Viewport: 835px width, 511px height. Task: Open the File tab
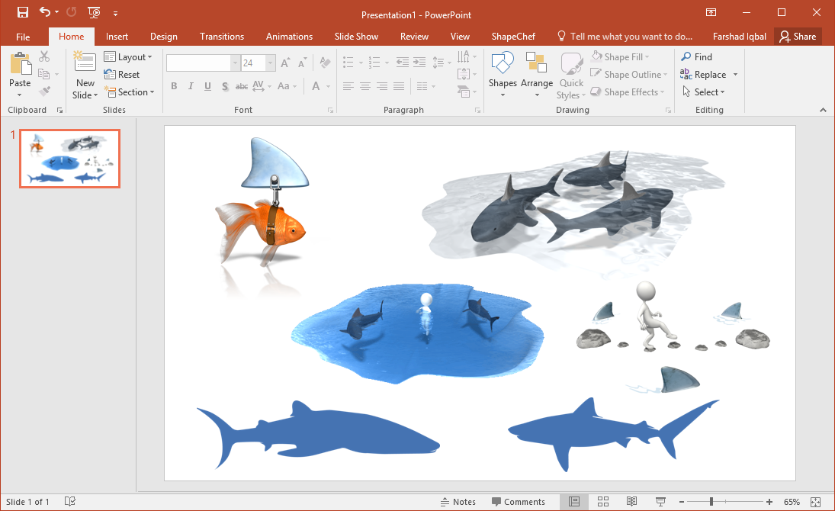click(x=23, y=37)
